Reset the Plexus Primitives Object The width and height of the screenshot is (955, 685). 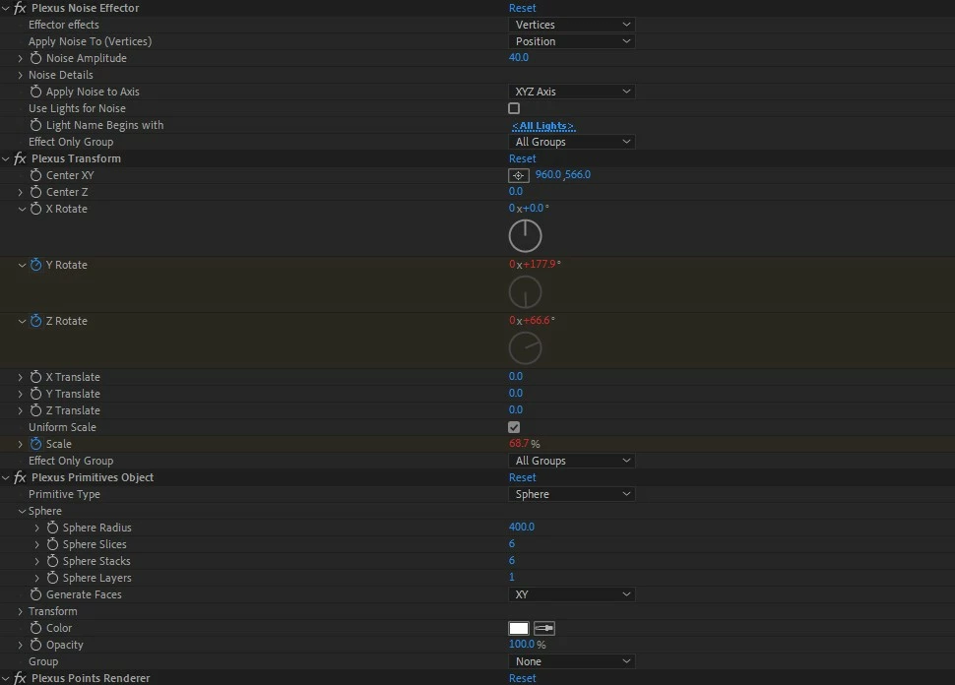click(x=523, y=477)
